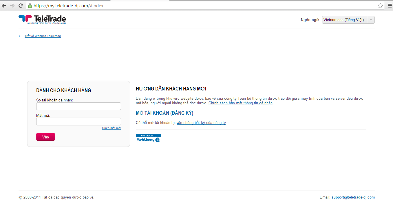Click the support@teletrade-dj.com email link

pyautogui.click(x=353, y=197)
